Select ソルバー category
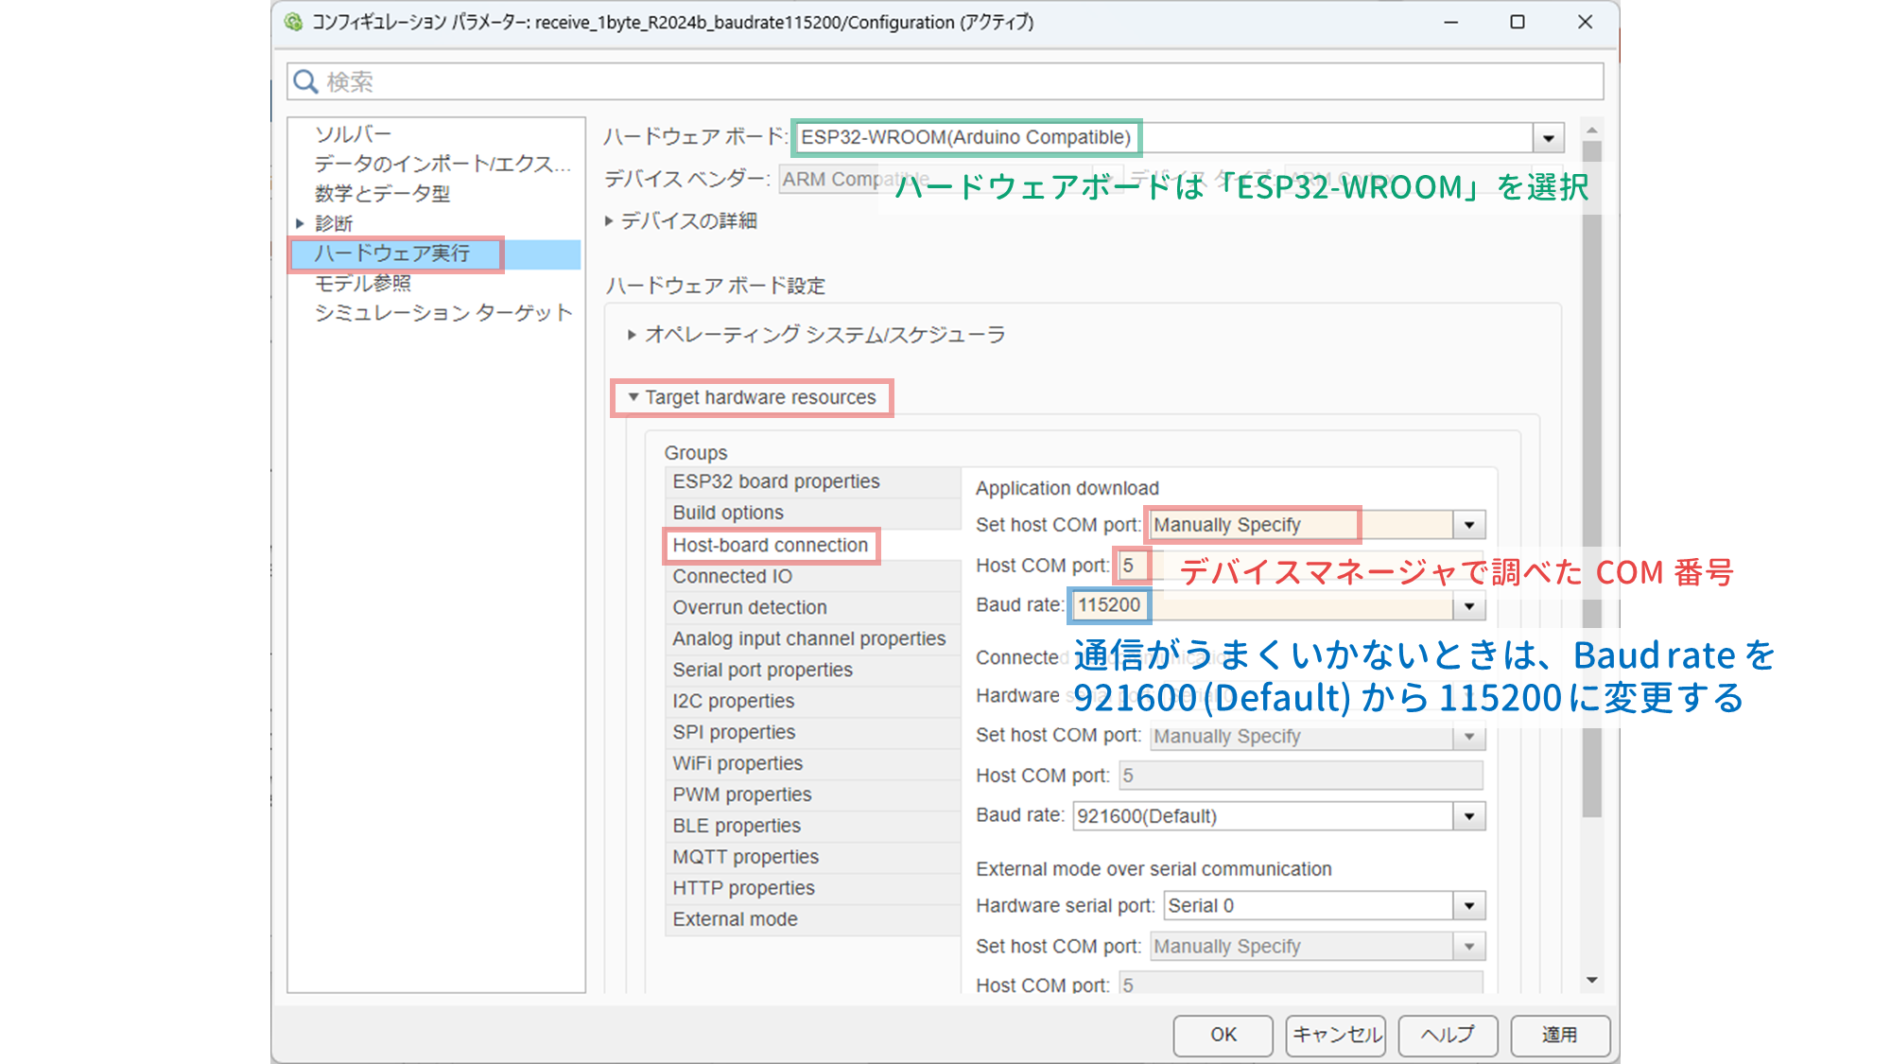This screenshot has width=1891, height=1064. coord(353,134)
